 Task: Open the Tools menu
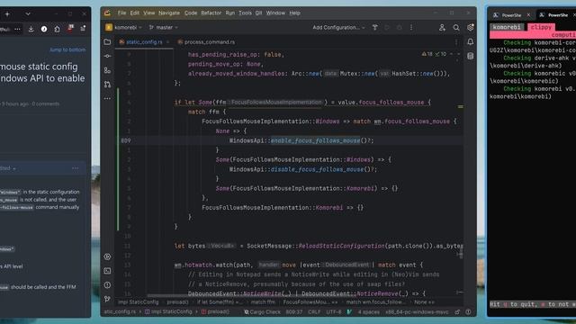[245, 13]
